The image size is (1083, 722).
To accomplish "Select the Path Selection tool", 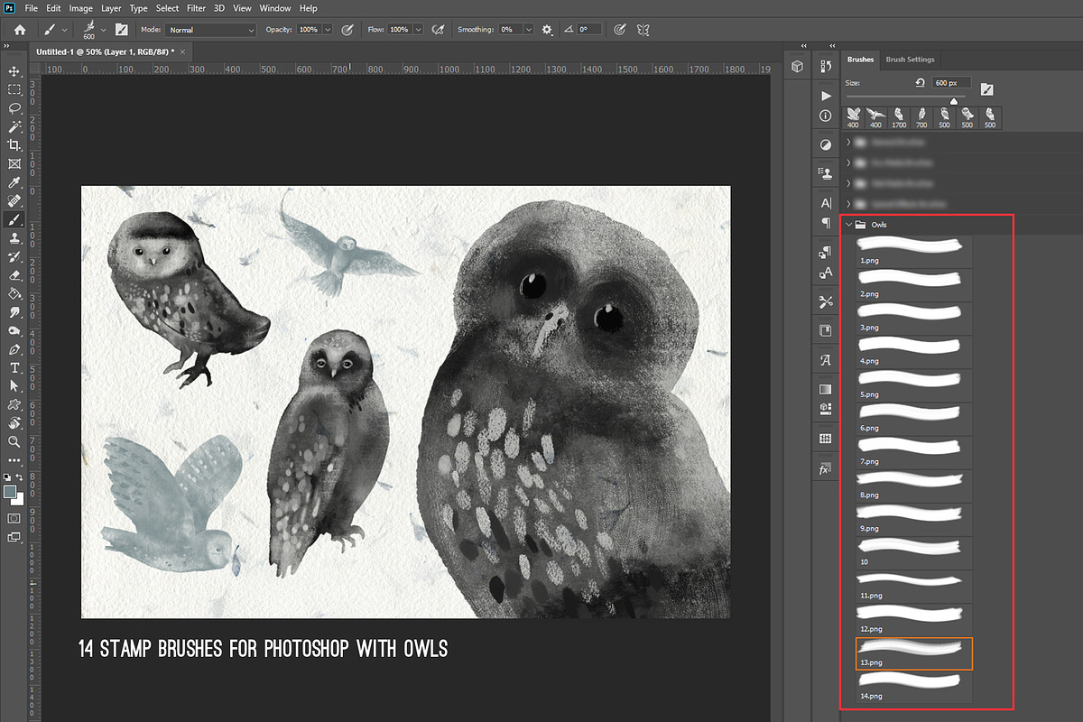I will point(14,385).
